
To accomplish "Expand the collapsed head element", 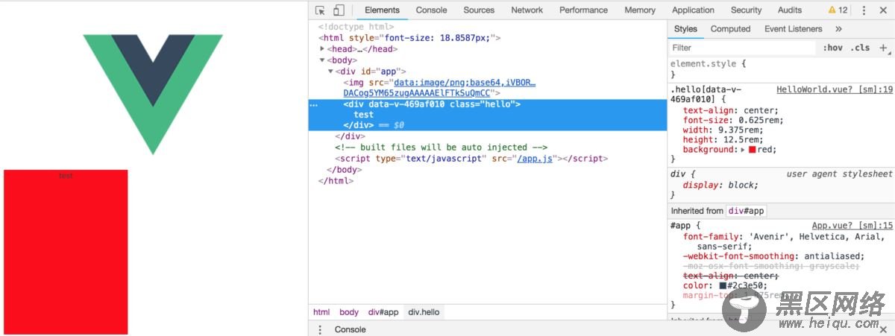I will point(322,49).
